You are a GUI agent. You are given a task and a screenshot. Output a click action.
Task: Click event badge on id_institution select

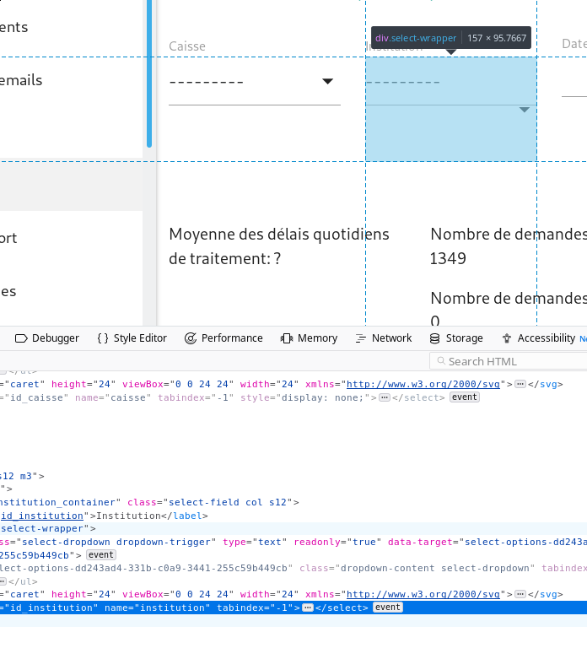(387, 608)
